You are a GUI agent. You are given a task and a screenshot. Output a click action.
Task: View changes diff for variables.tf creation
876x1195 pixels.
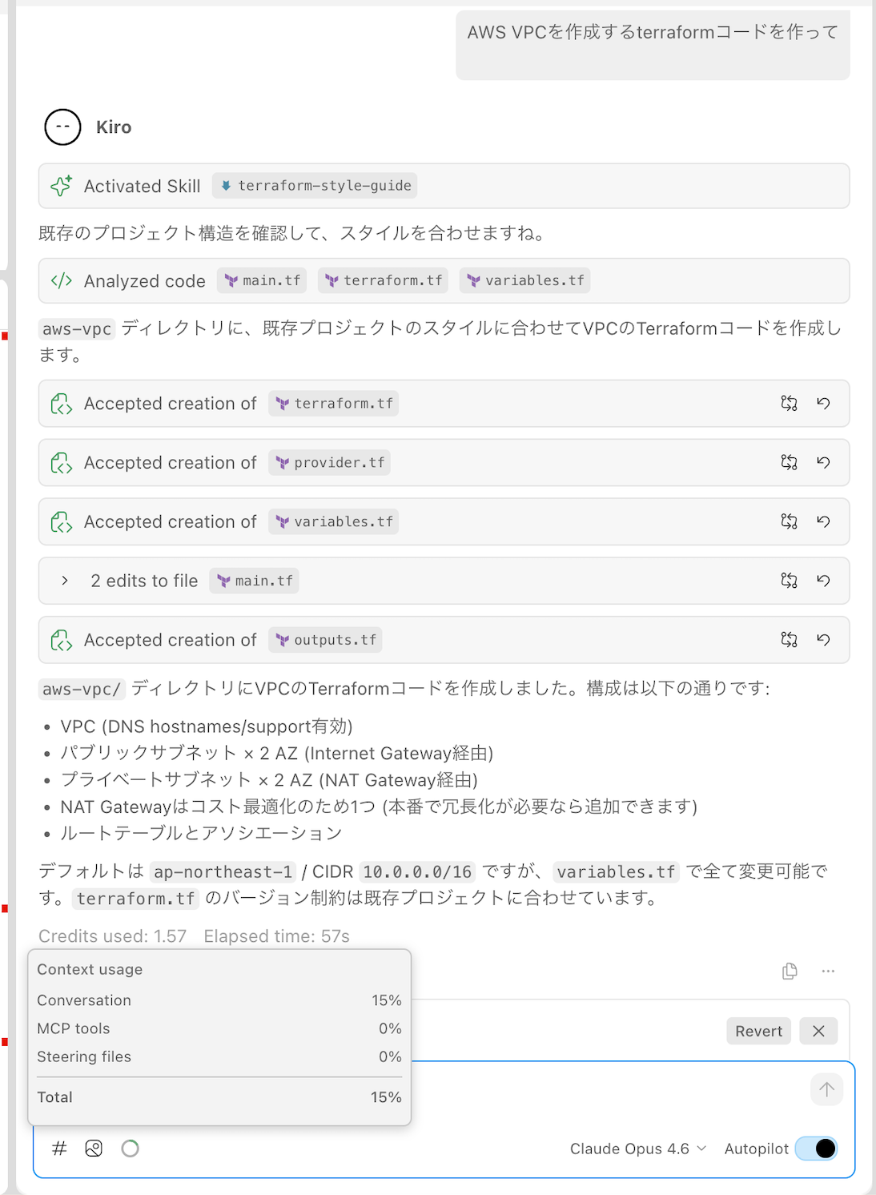click(x=789, y=521)
